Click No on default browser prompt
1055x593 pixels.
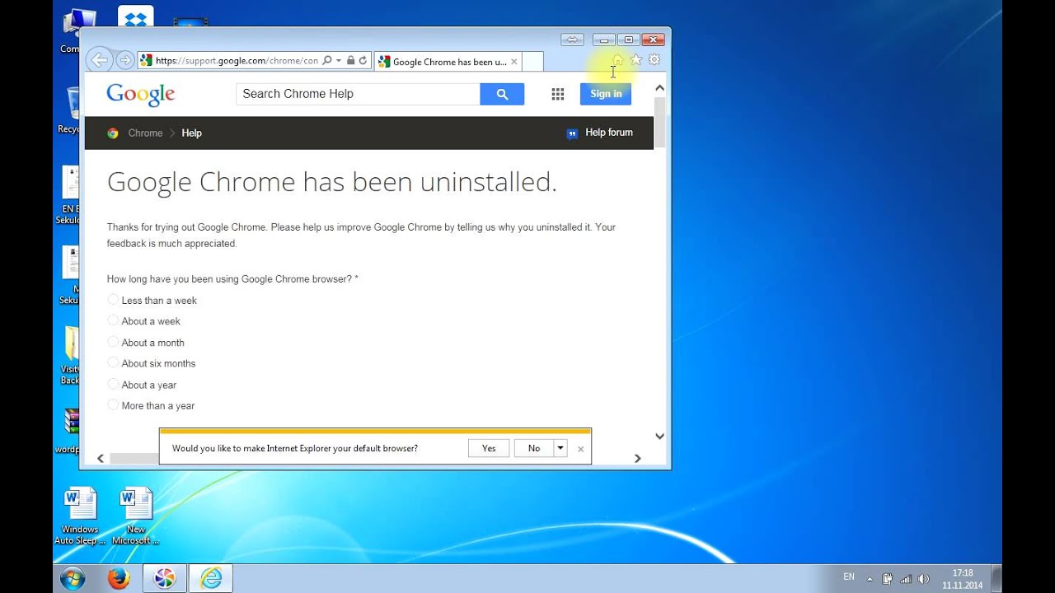coord(534,448)
